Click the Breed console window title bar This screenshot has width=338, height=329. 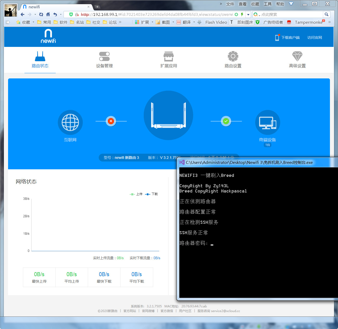coord(258,163)
